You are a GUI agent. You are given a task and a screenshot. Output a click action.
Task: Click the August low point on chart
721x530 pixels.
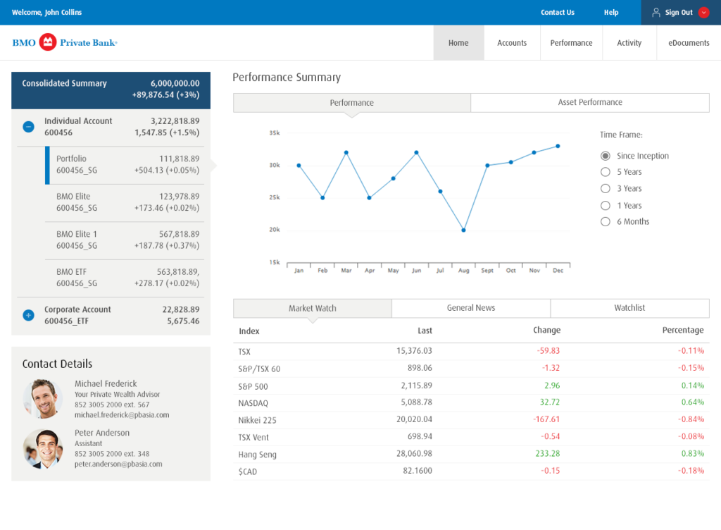pos(463,230)
